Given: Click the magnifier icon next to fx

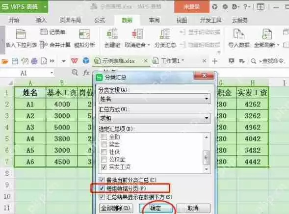Looking at the screenshot, I should tap(75, 72).
